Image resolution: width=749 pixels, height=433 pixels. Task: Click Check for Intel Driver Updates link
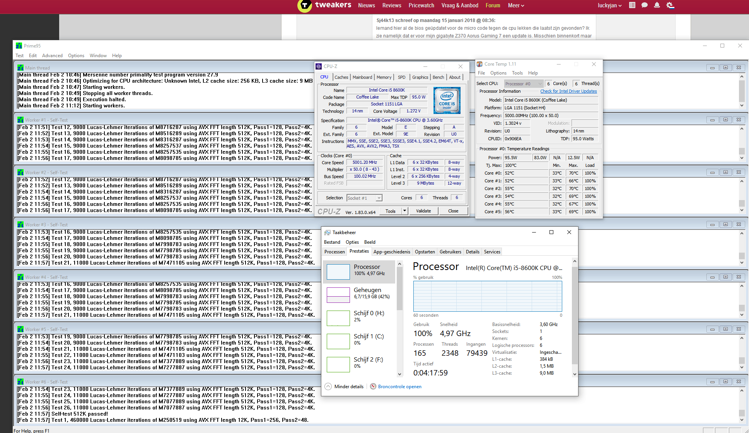[x=568, y=91]
